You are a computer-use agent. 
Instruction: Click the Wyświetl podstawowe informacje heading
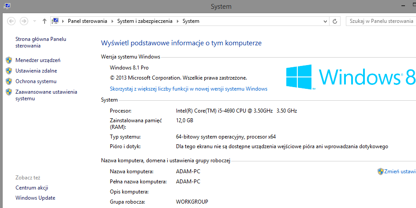click(x=181, y=43)
